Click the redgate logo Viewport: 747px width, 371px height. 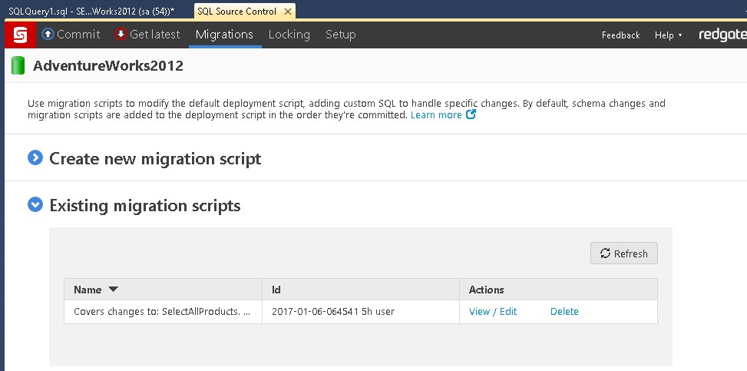721,35
